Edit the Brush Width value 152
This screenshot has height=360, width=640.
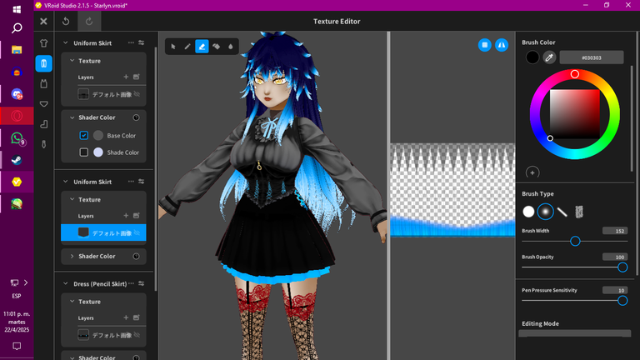click(x=615, y=231)
